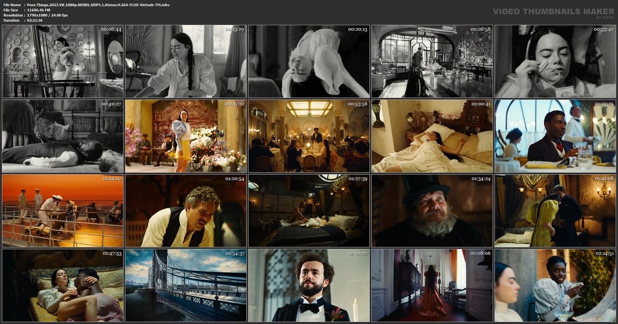
Task: Click the tuxedo man thumbnail at 02:01:22
Action: pyautogui.click(x=309, y=285)
